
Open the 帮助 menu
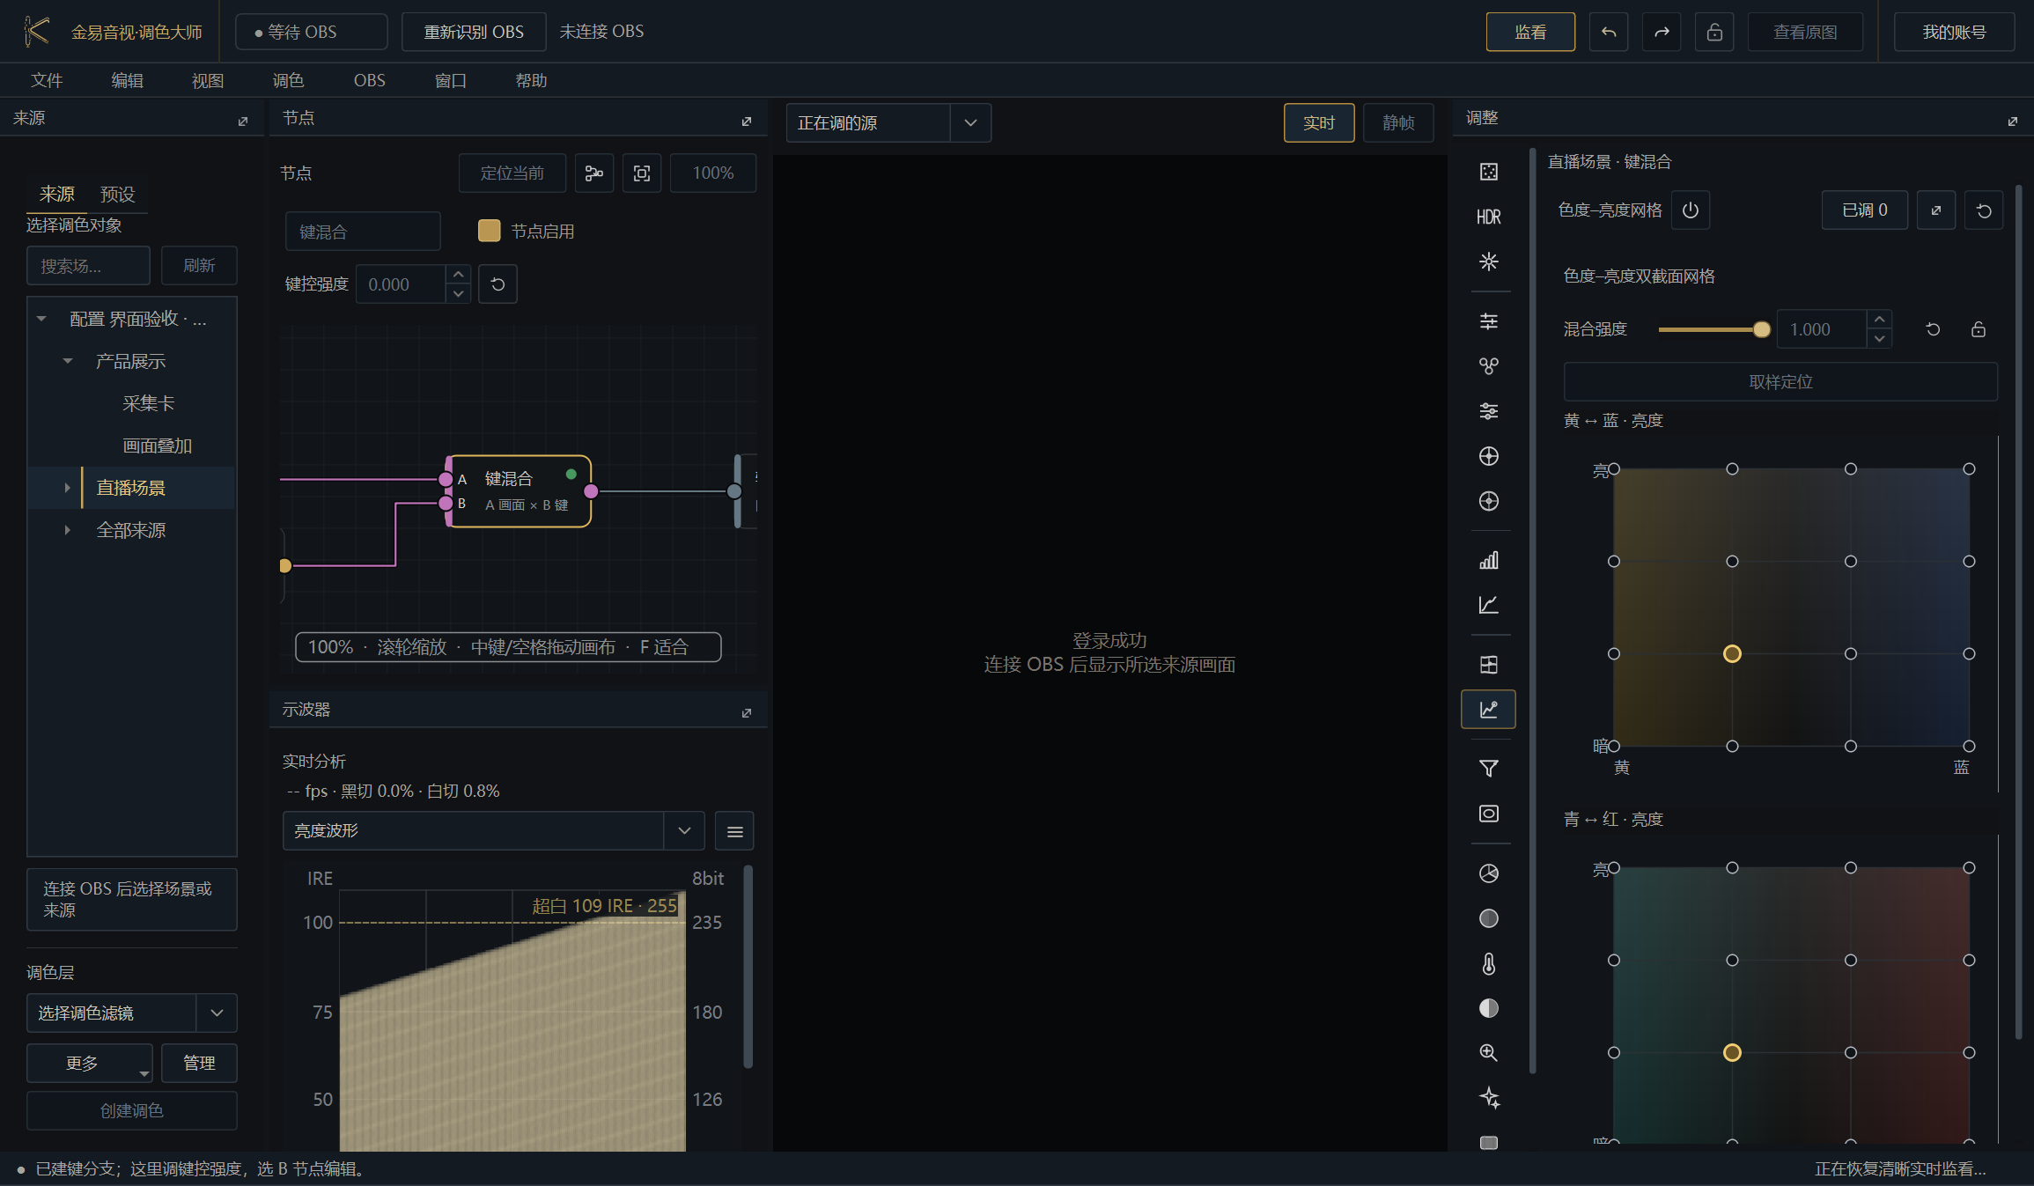[x=531, y=81]
